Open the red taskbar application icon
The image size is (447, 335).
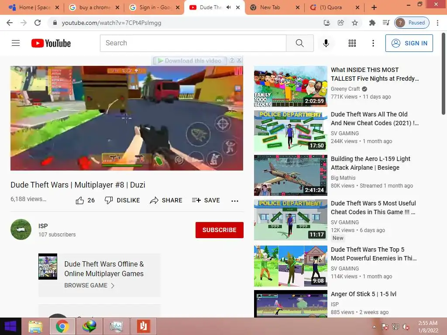coord(143,326)
